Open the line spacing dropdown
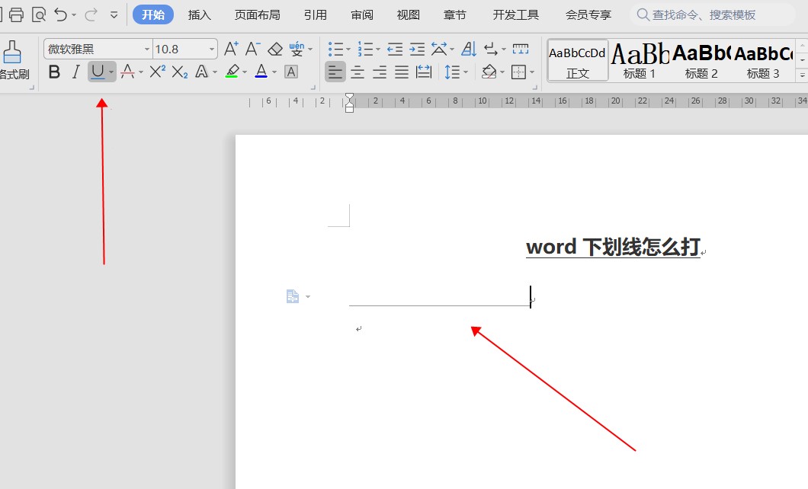Viewport: 808px width, 489px height. click(456, 72)
